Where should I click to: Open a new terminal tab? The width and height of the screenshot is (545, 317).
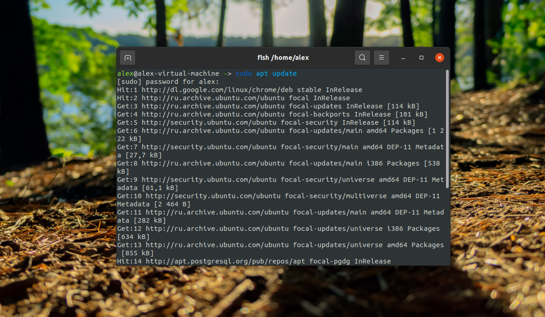pyautogui.click(x=128, y=58)
